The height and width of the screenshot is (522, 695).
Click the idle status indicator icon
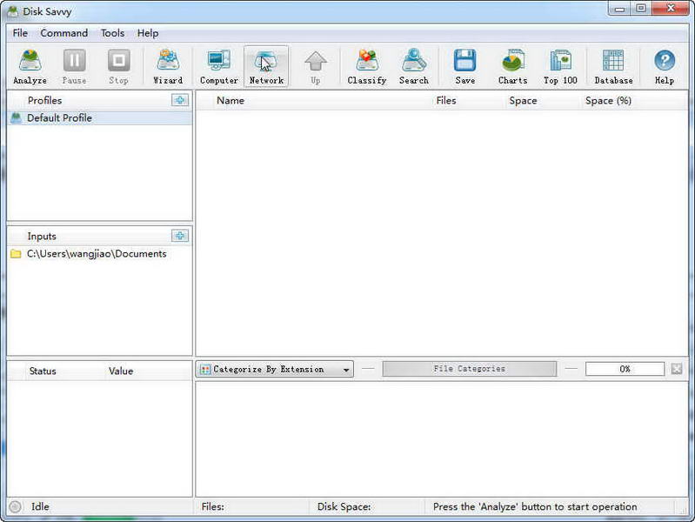click(x=15, y=506)
